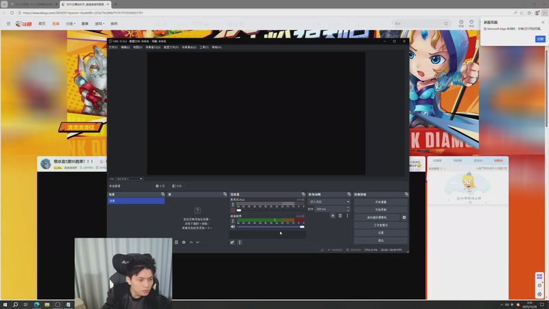549x309 pixels.
Task: Pop out the controls dock panel
Action: pos(406,194)
